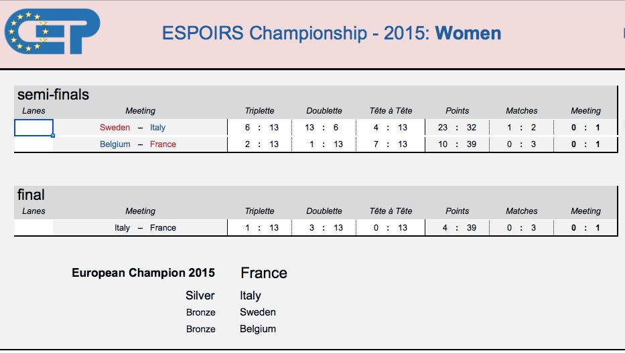Select the Silver medalist Italy text
The width and height of the screenshot is (625, 353).
(251, 296)
